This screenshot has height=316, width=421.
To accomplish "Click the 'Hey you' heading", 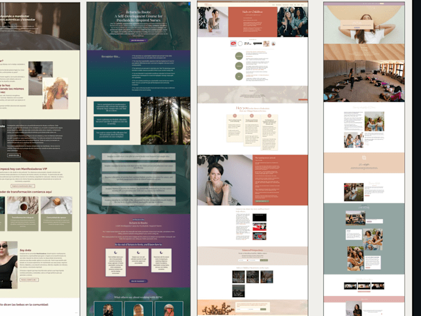I will 242,108.
